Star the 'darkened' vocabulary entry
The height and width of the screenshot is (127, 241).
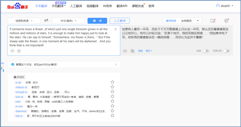tap(112, 111)
